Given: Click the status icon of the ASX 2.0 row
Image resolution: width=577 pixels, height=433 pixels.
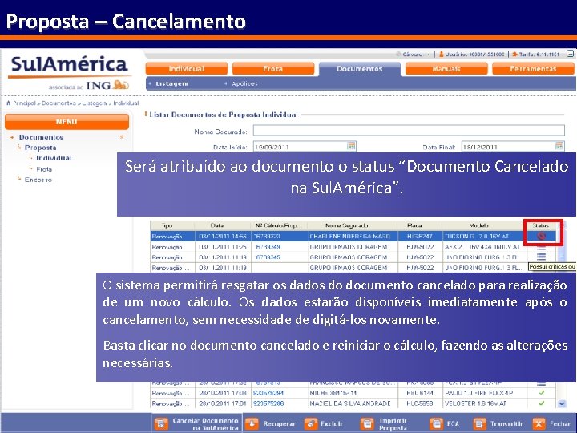Looking at the screenshot, I should 541,247.
